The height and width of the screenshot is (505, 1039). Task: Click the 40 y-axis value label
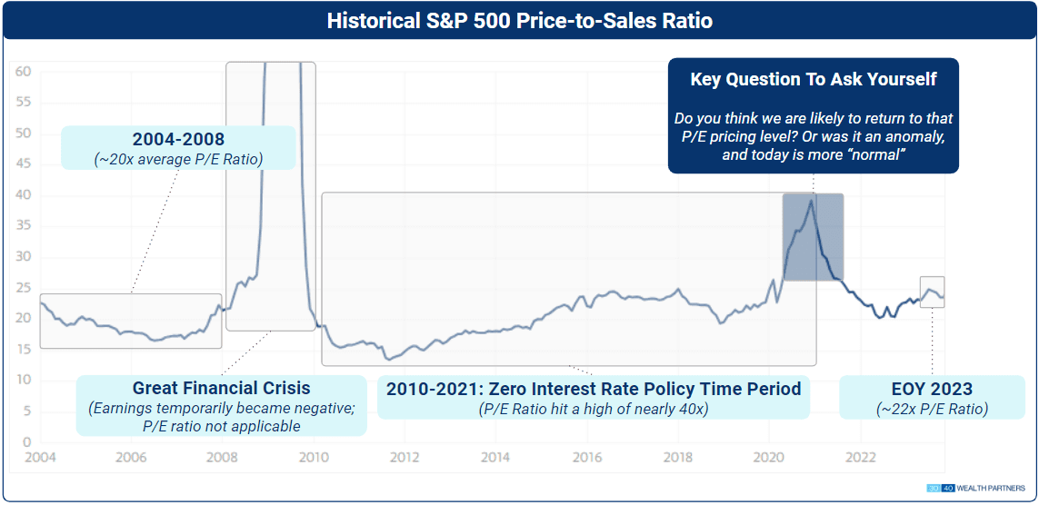(x=24, y=195)
